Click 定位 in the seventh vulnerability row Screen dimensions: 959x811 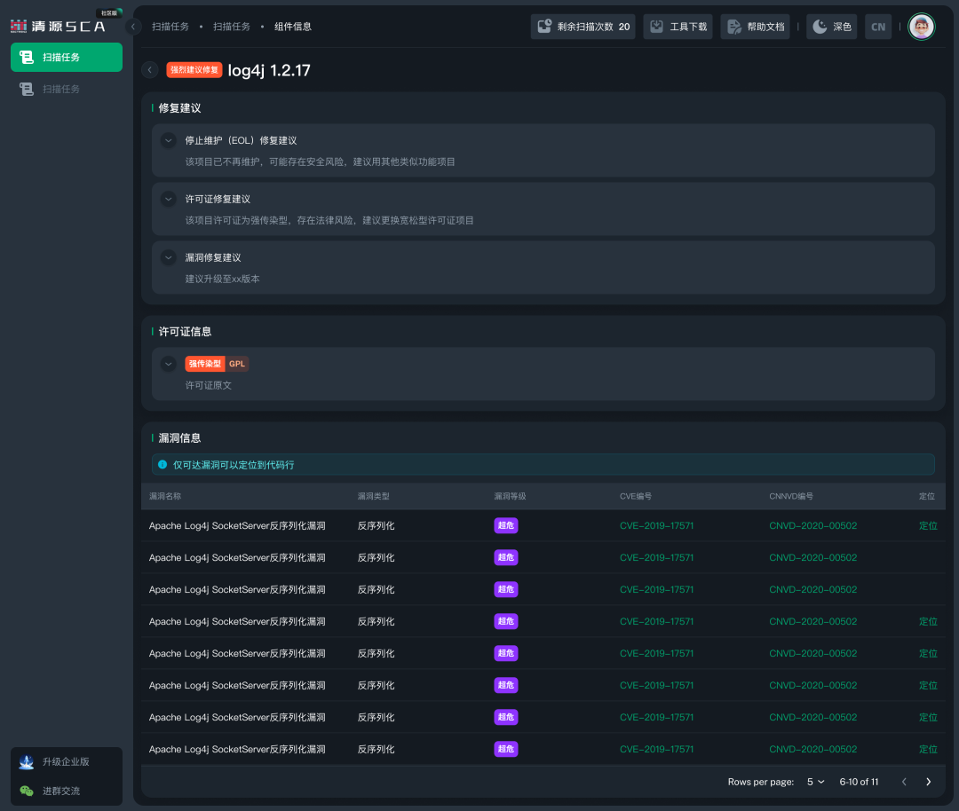[x=928, y=718]
